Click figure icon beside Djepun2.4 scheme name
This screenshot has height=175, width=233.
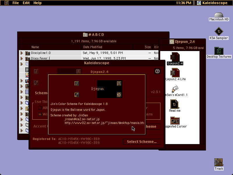click(79, 71)
